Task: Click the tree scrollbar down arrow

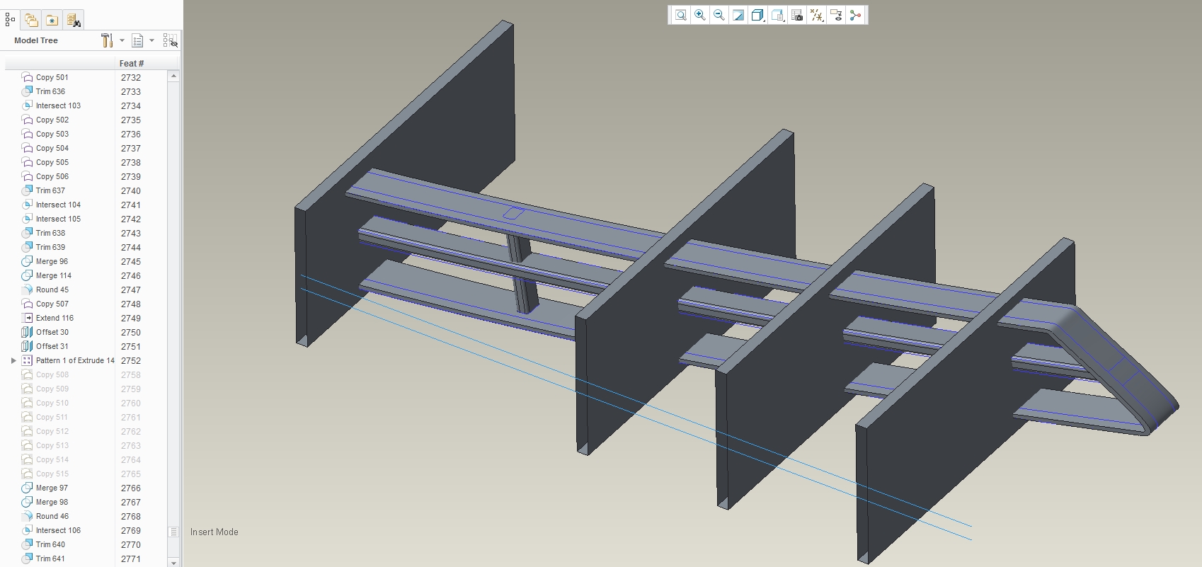Action: point(173,562)
